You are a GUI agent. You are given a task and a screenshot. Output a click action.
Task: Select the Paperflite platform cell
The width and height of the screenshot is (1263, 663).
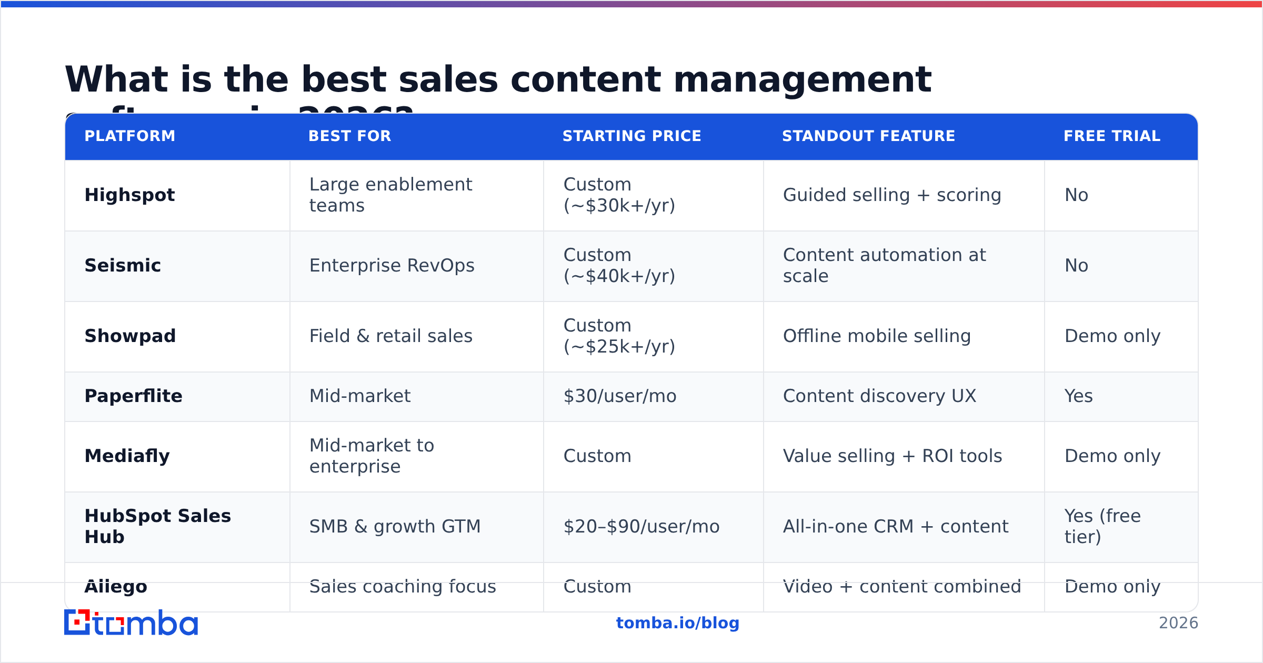[177, 397]
